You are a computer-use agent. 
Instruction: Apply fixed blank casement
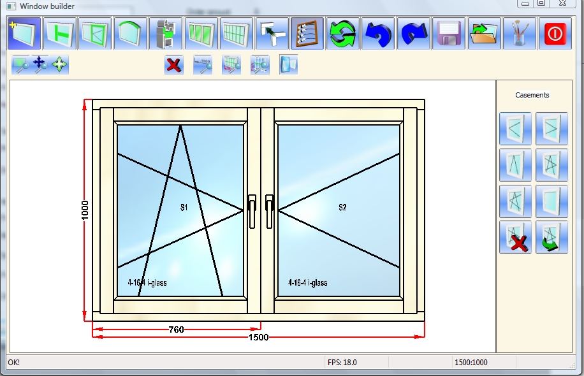[x=551, y=201]
